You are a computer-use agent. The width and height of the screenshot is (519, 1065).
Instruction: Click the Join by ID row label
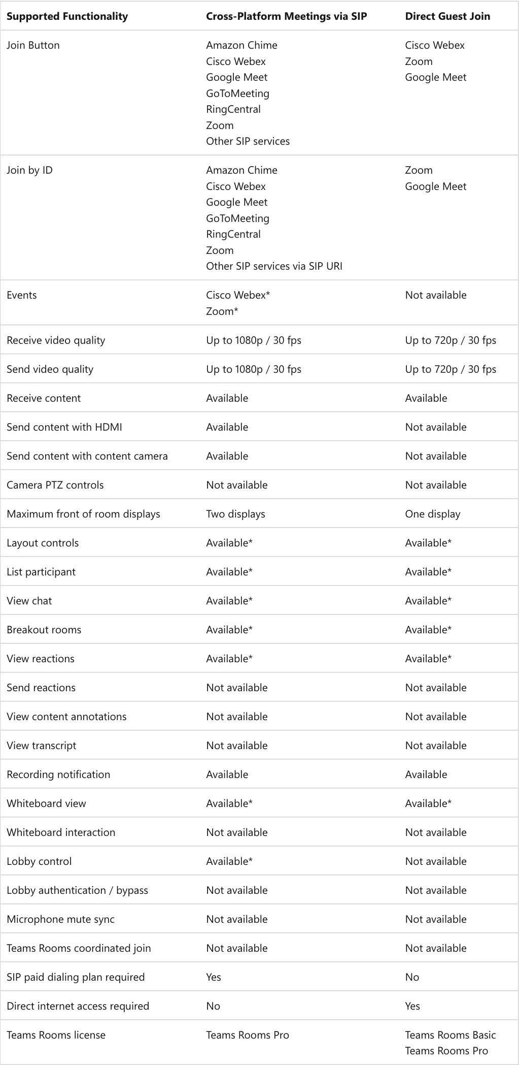[29, 170]
